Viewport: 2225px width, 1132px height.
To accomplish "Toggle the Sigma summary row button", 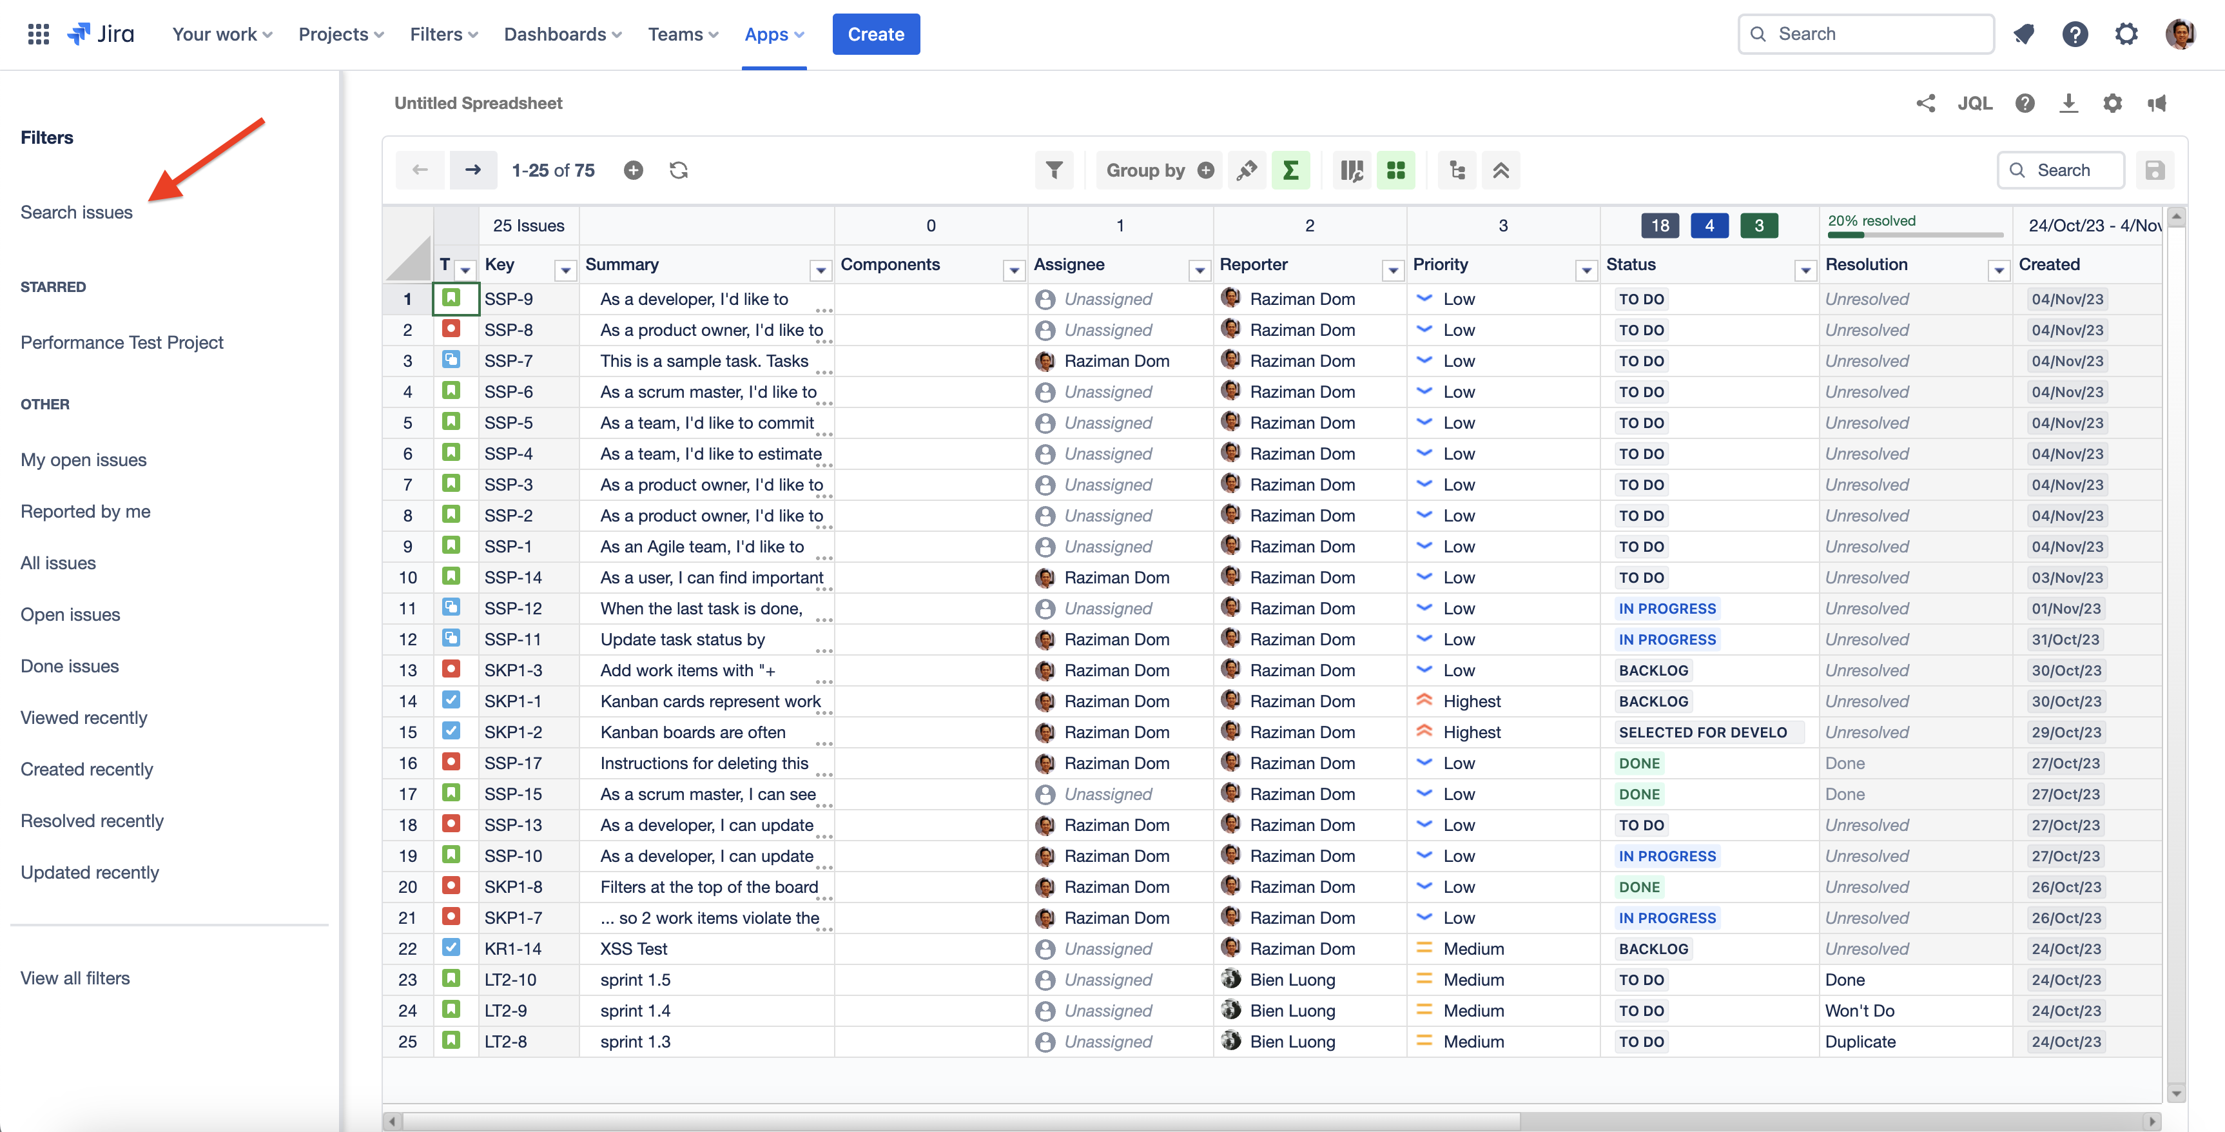I will (1290, 170).
